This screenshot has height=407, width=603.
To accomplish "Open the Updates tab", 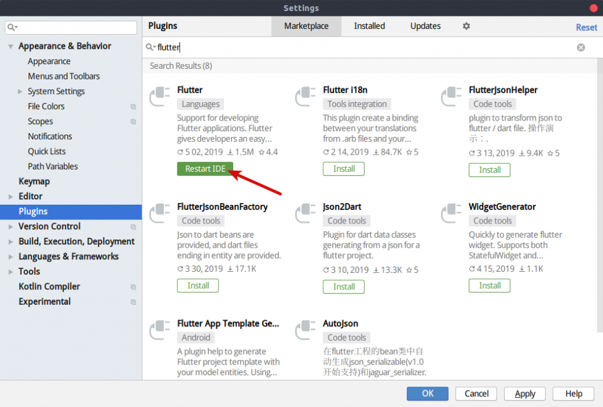I will [425, 26].
